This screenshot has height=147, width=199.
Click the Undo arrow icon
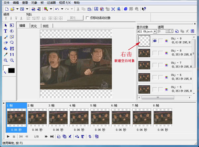pyautogui.click(x=57, y=9)
